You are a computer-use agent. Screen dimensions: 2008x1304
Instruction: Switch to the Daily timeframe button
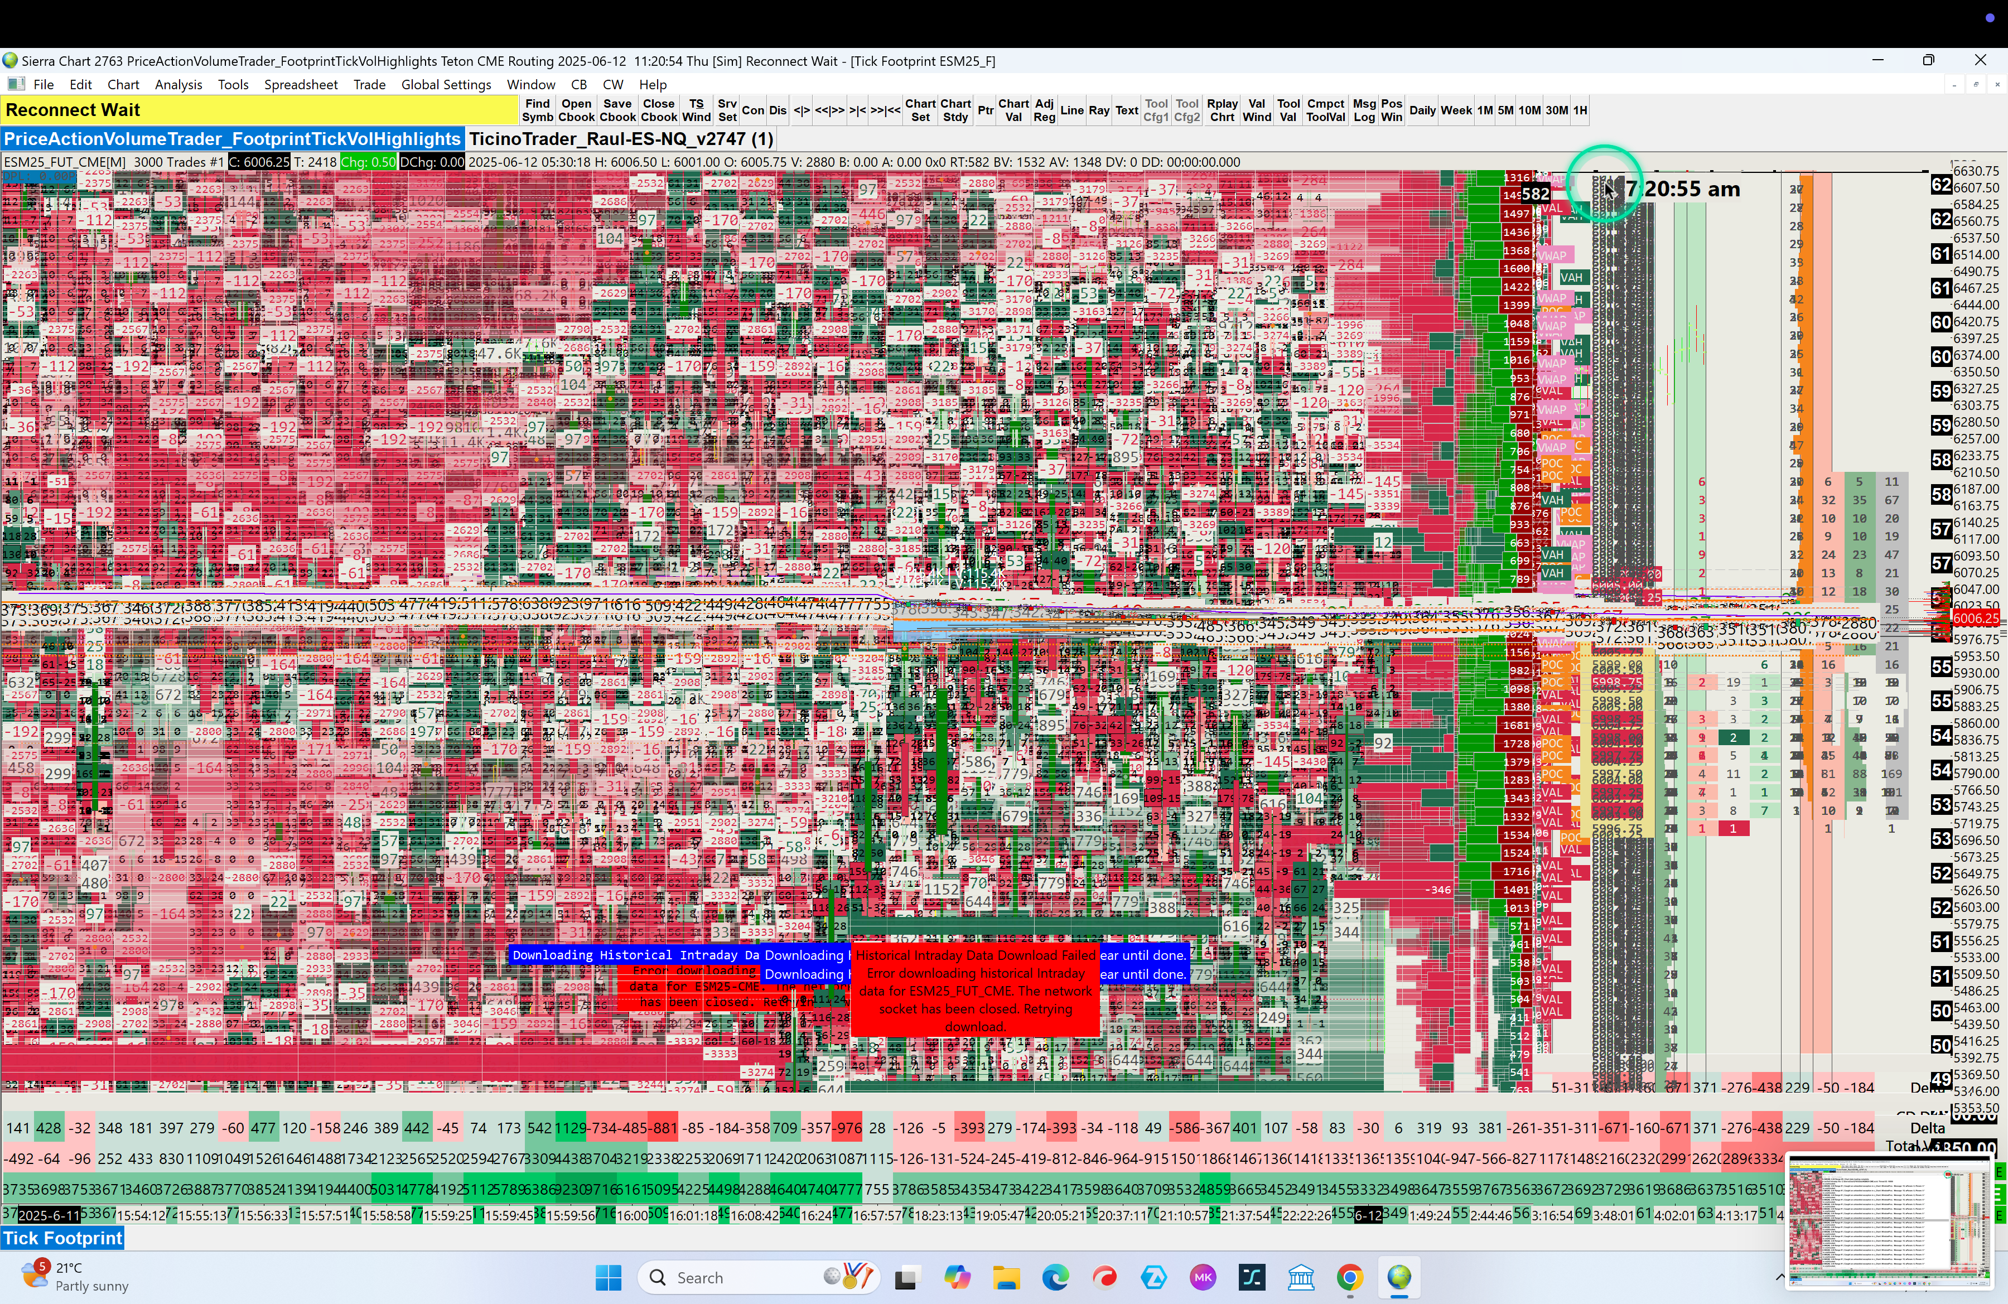[x=1422, y=110]
